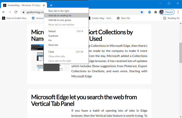Viewport: 182px width, 118px height.
Task: Open the Extensions puzzle piece icon
Action: [x=155, y=12]
